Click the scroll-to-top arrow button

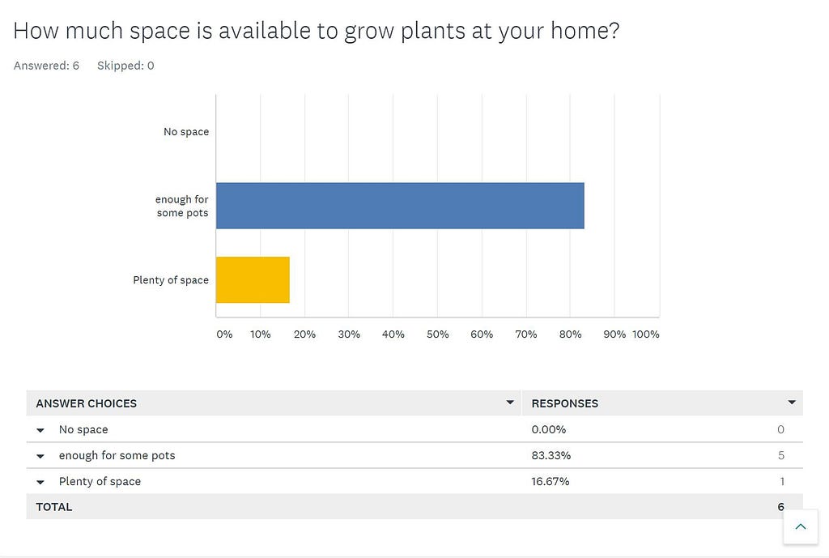click(801, 526)
